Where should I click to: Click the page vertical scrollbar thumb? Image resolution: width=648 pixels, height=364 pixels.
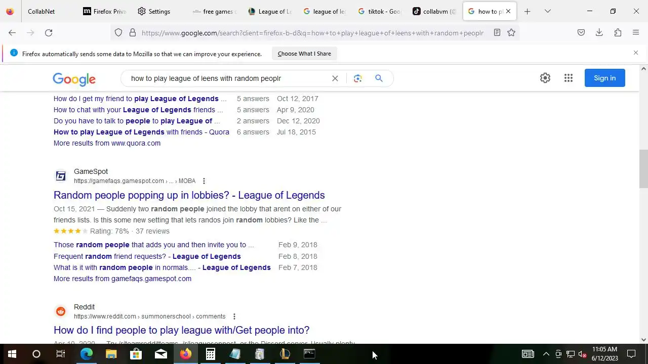click(643, 168)
